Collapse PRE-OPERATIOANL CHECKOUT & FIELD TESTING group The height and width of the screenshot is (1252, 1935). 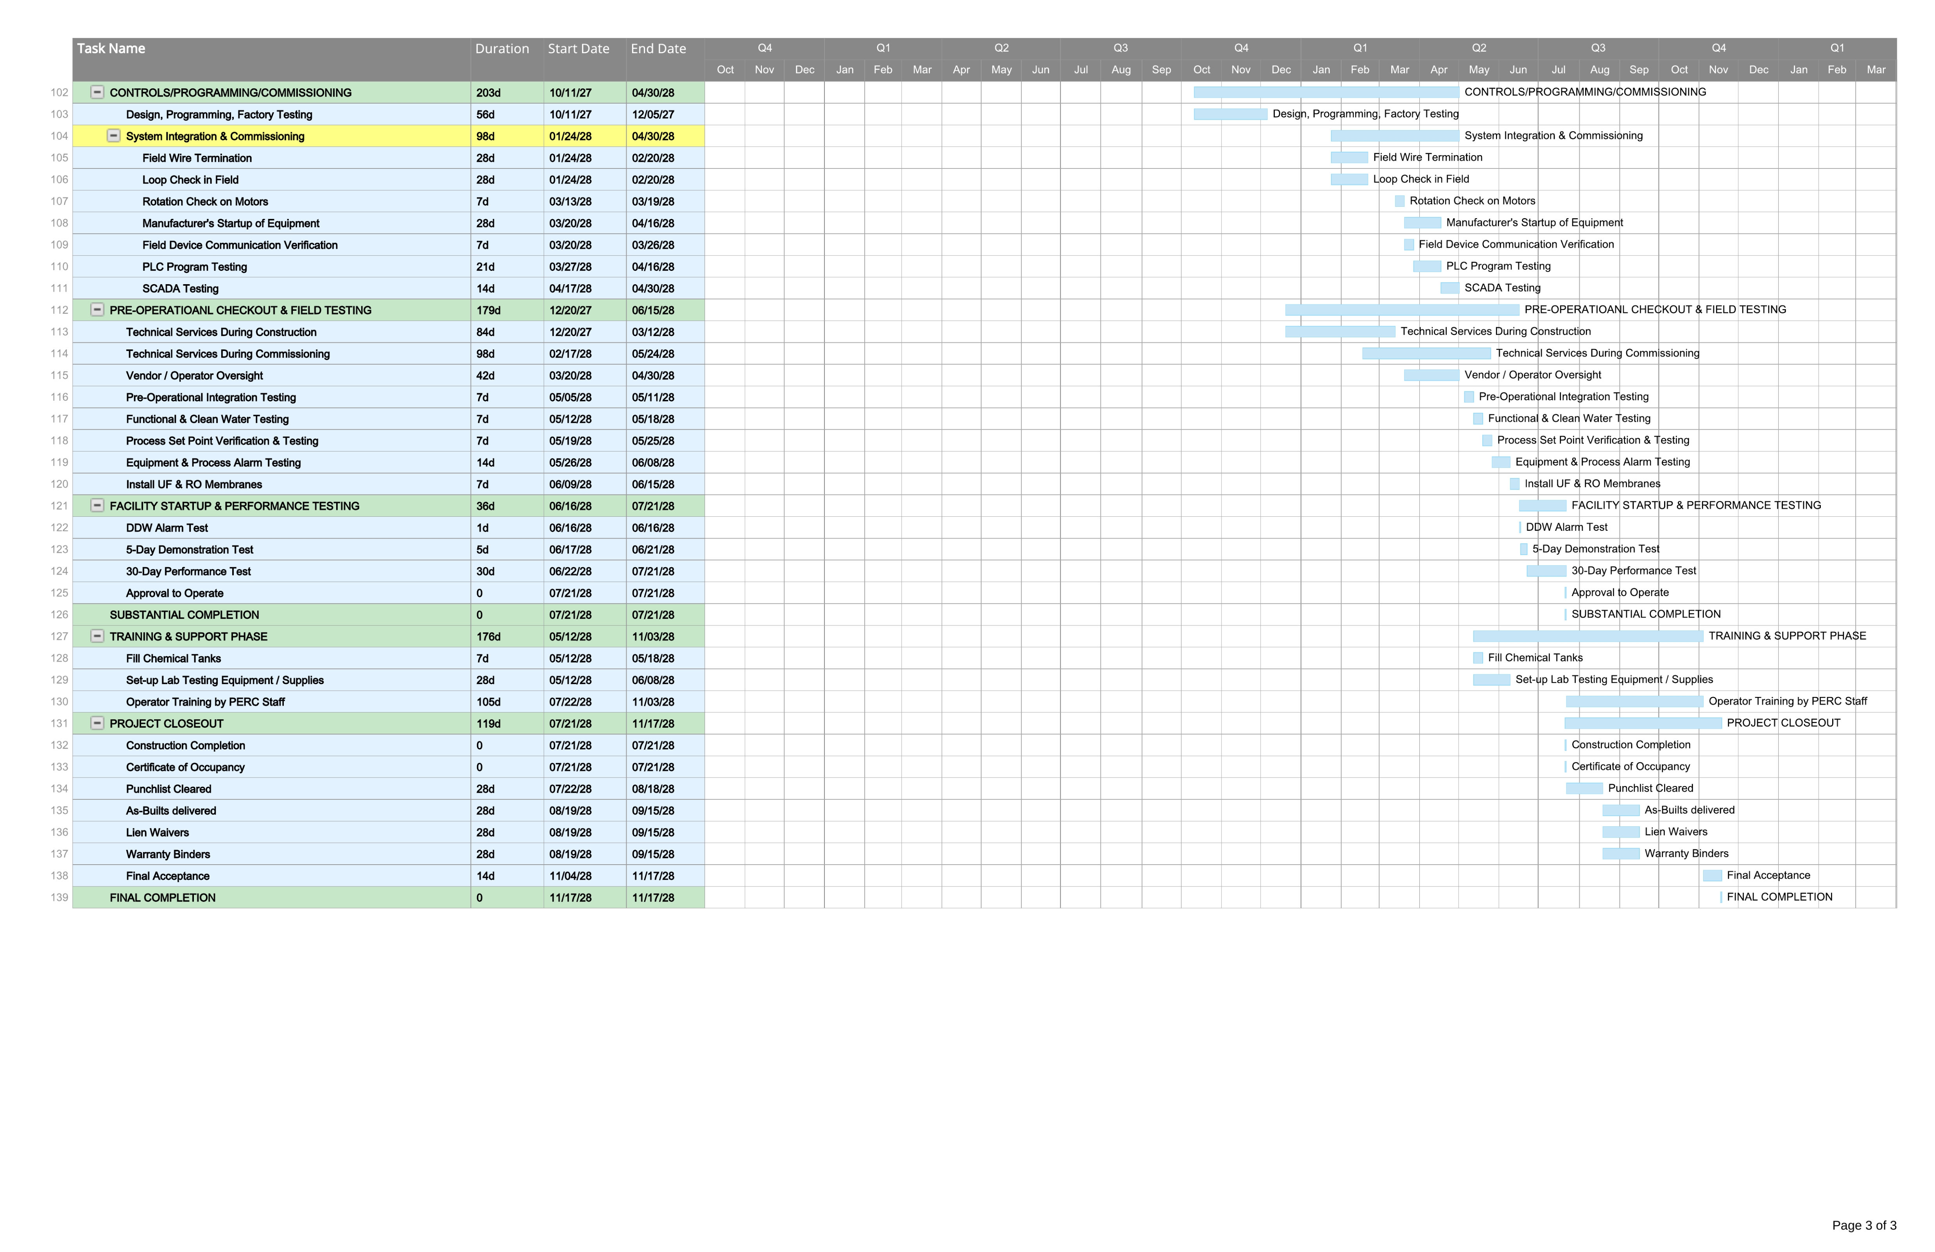click(x=97, y=310)
